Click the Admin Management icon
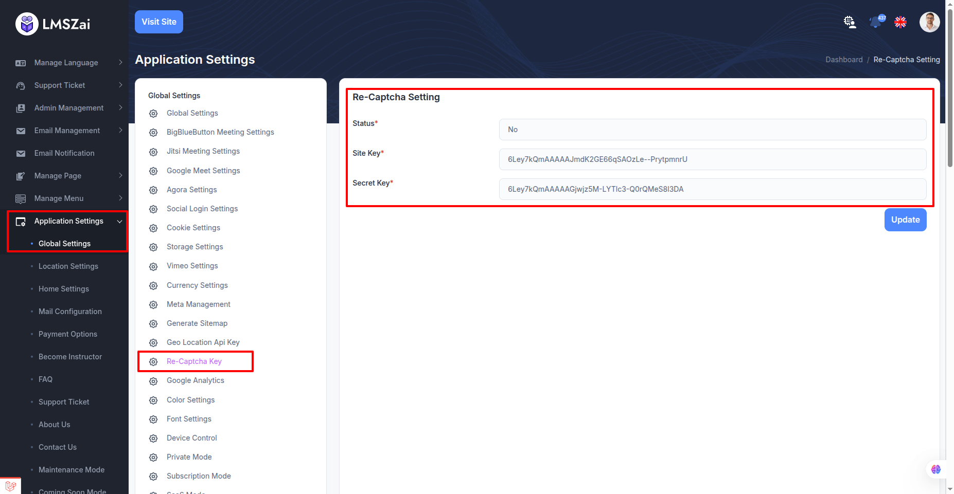The width and height of the screenshot is (954, 494). click(x=21, y=108)
